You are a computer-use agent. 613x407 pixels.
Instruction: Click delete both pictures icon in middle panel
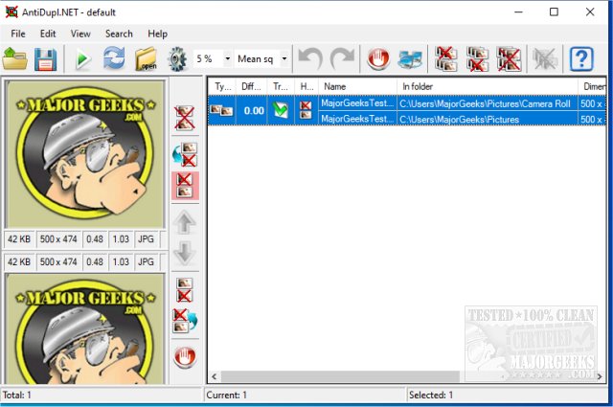(x=185, y=118)
